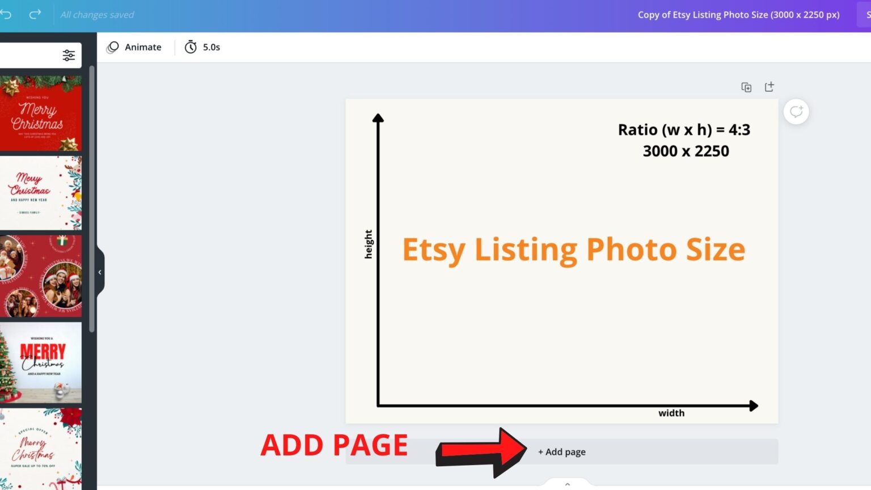The image size is (871, 490).
Task: Click the add comment bubble icon
Action: (x=796, y=112)
